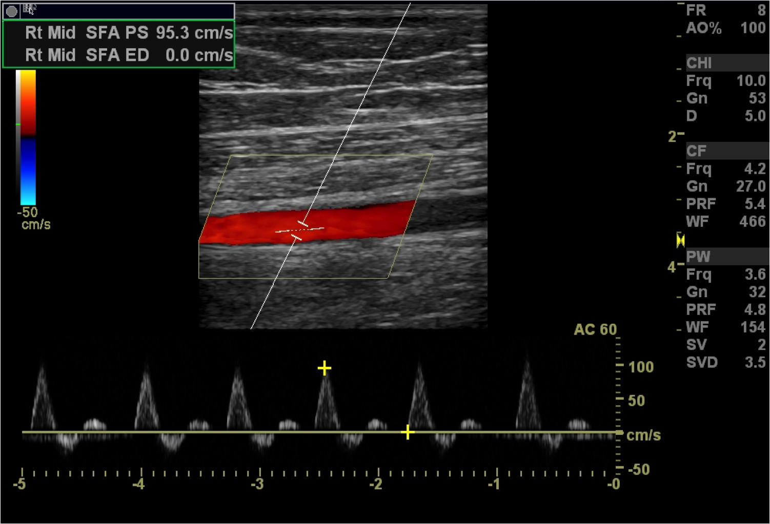Click the 100 mark on velocity scale
Image resolution: width=770 pixels, height=524 pixels.
coord(641,367)
